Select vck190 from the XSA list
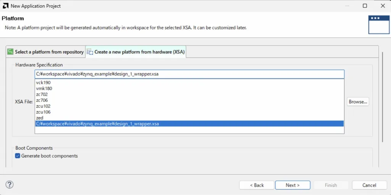 [43, 83]
